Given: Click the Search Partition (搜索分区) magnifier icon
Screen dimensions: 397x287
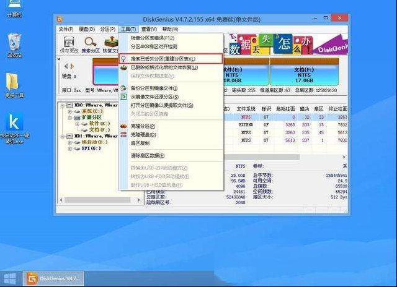Looking at the screenshot, I should tap(91, 42).
